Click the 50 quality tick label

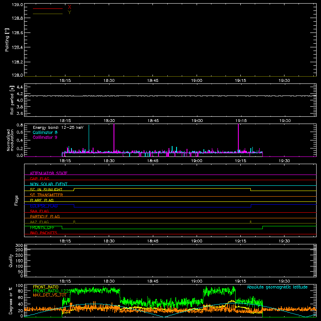(x=20, y=272)
